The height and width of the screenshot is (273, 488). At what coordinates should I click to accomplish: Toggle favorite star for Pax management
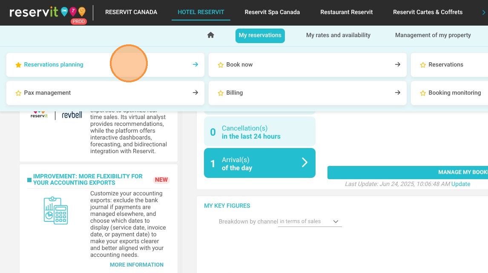coord(18,93)
